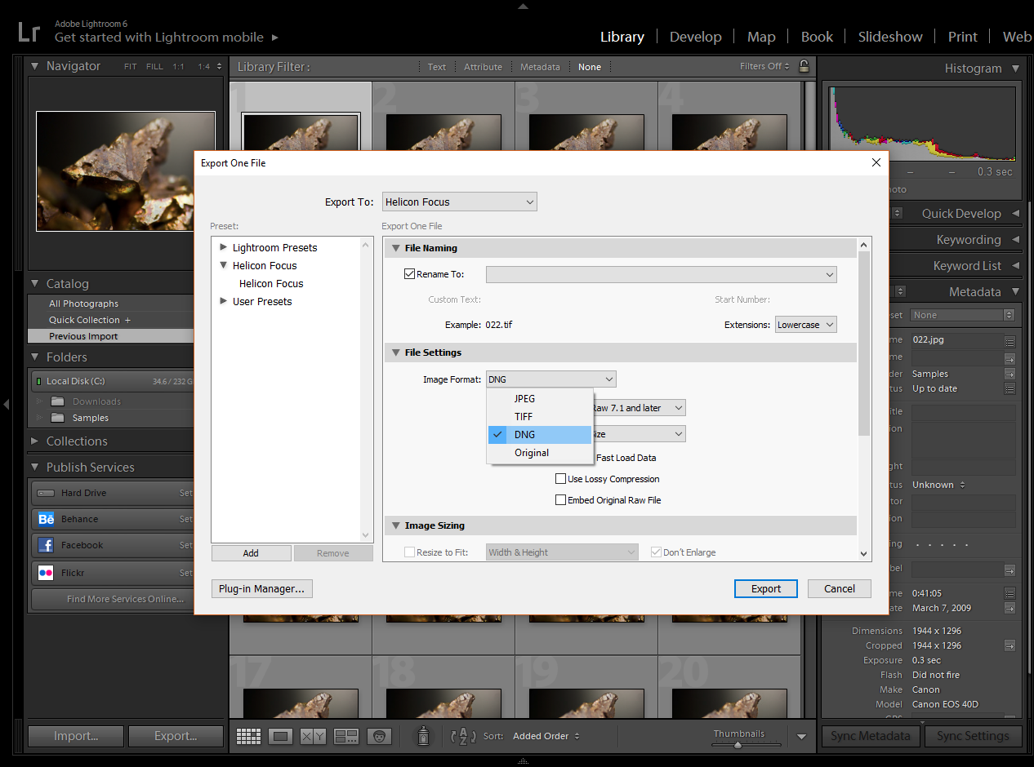Uncheck the Rename To checkbox
The height and width of the screenshot is (767, 1034).
coord(410,274)
